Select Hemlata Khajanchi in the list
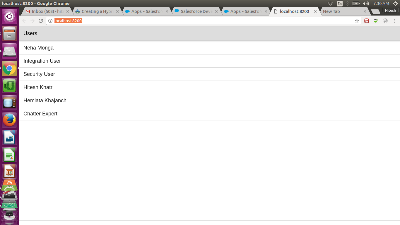400x225 pixels. 210,100
